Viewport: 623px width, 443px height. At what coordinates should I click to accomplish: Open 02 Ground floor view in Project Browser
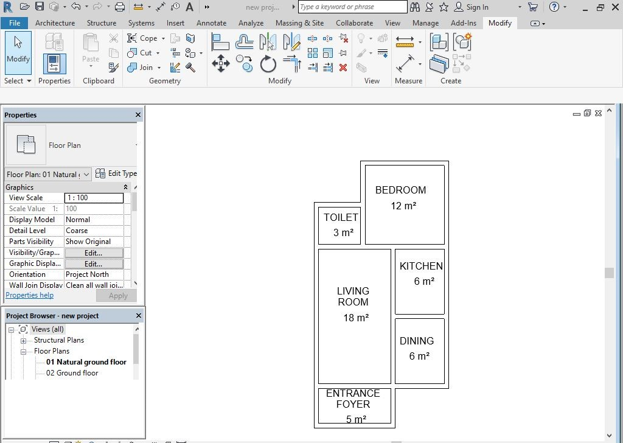pyautogui.click(x=72, y=373)
